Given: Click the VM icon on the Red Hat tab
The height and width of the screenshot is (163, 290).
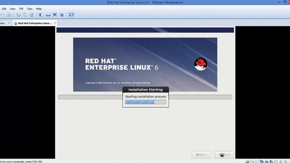Looking at the screenshot, I should [x=15, y=23].
